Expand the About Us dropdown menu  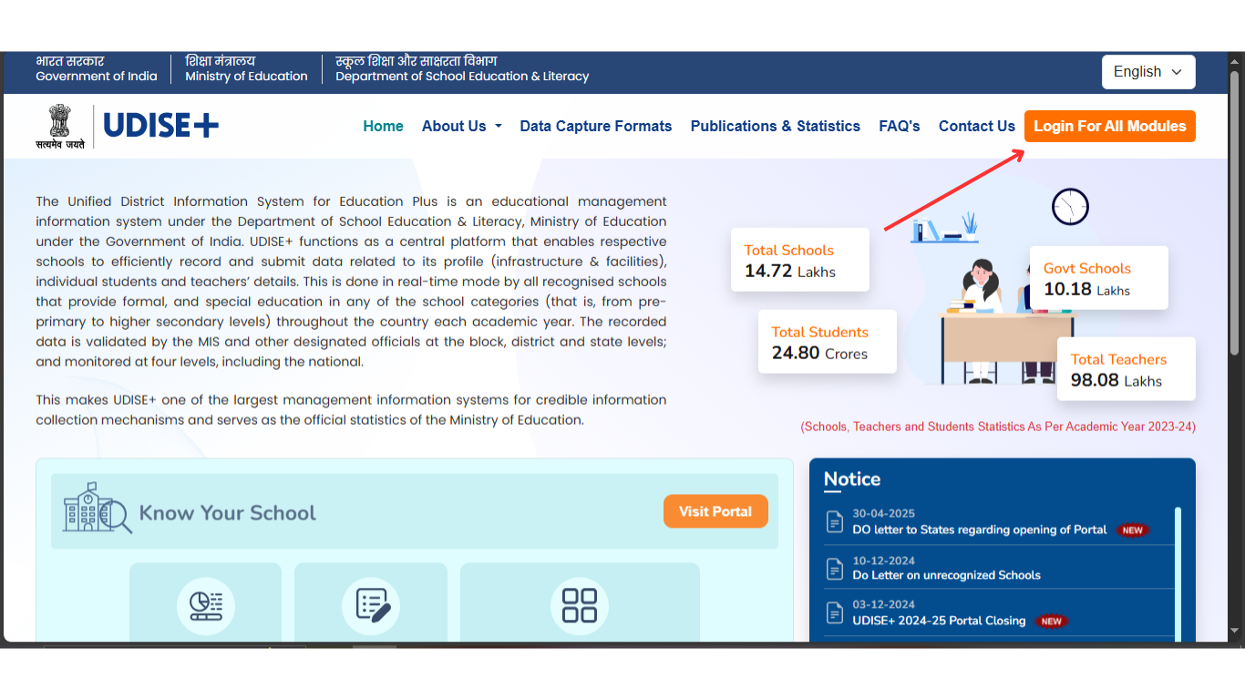(x=461, y=126)
